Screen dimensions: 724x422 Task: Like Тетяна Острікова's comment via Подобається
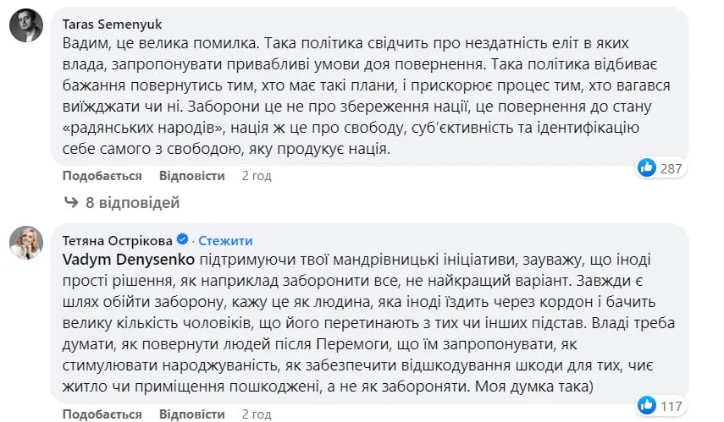(x=102, y=414)
